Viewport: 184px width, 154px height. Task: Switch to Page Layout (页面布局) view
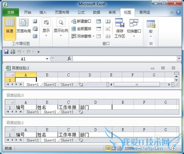click(24, 26)
